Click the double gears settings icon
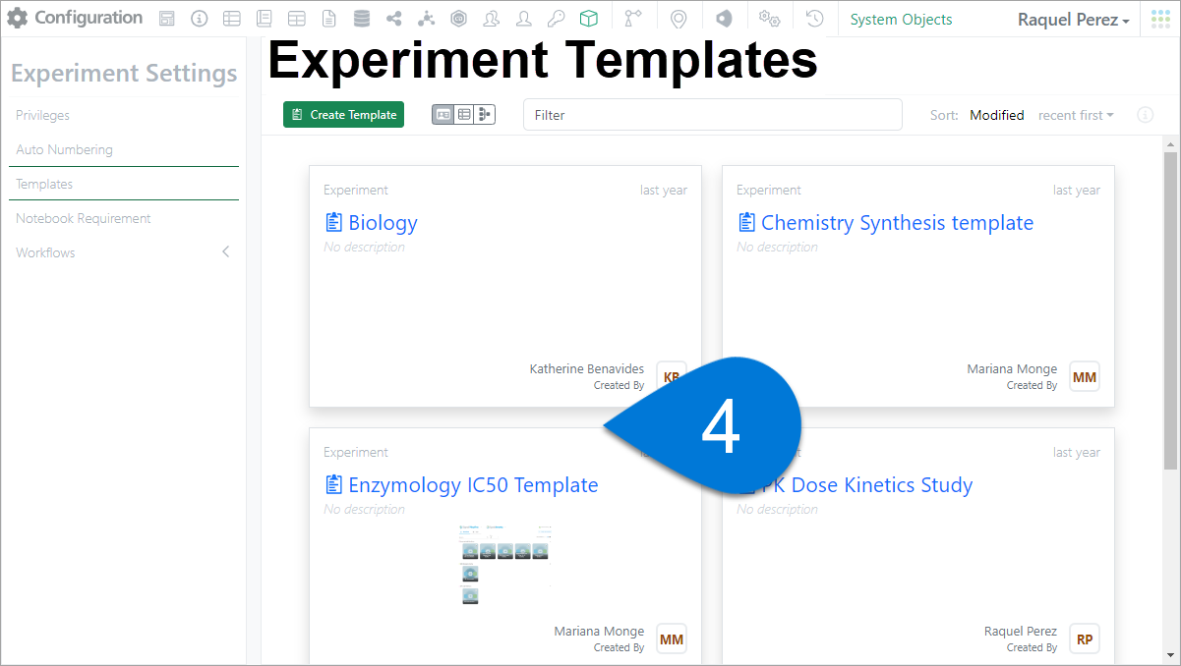This screenshot has height=666, width=1181. (x=770, y=19)
